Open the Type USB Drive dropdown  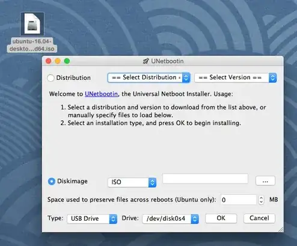click(x=92, y=218)
